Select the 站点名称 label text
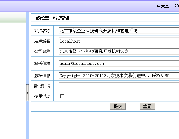Image resolution: width=179 pixels, height=139 pixels. [42, 31]
